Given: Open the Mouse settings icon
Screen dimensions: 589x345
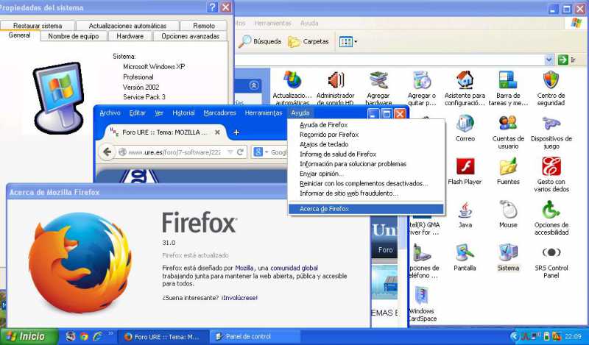Looking at the screenshot, I should click(x=508, y=211).
